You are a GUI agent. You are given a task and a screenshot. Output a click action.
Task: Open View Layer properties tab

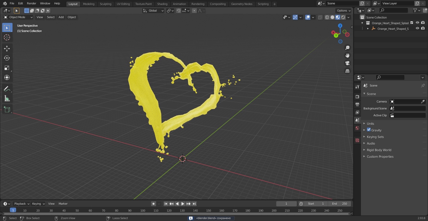pos(357,112)
